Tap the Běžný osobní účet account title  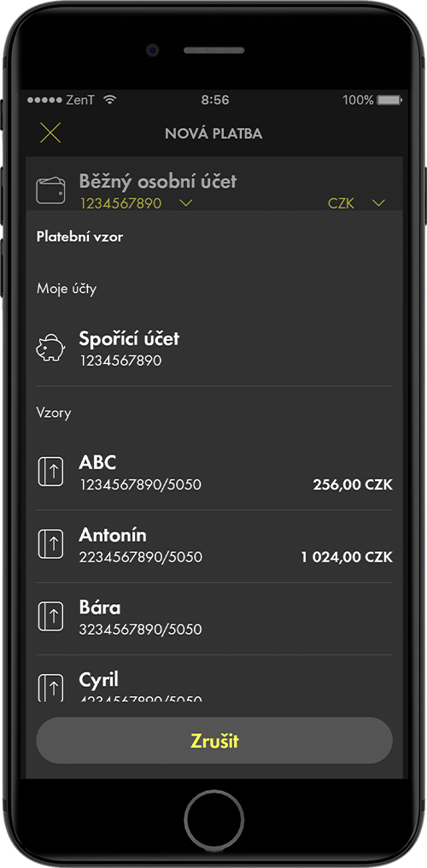point(158,181)
